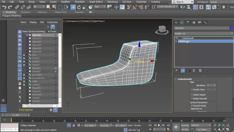Click the time slider showing 0 / 100
The width and height of the screenshot is (234, 132).
tap(16, 115)
